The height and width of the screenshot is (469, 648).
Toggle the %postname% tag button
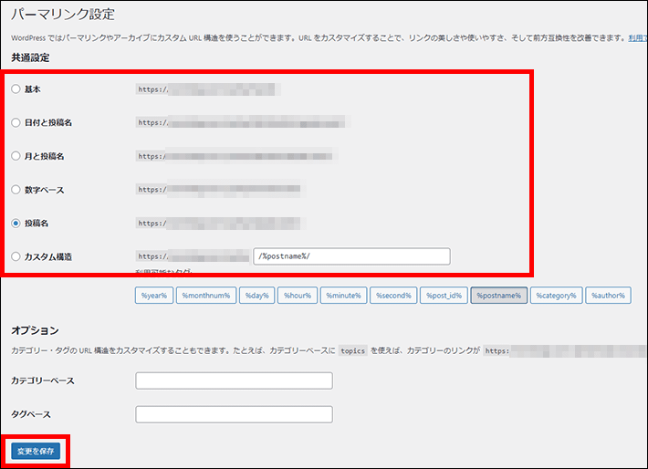(x=499, y=296)
